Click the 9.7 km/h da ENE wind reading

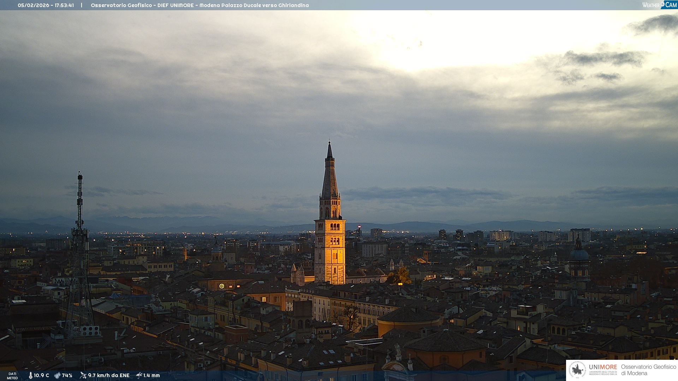[109, 375]
